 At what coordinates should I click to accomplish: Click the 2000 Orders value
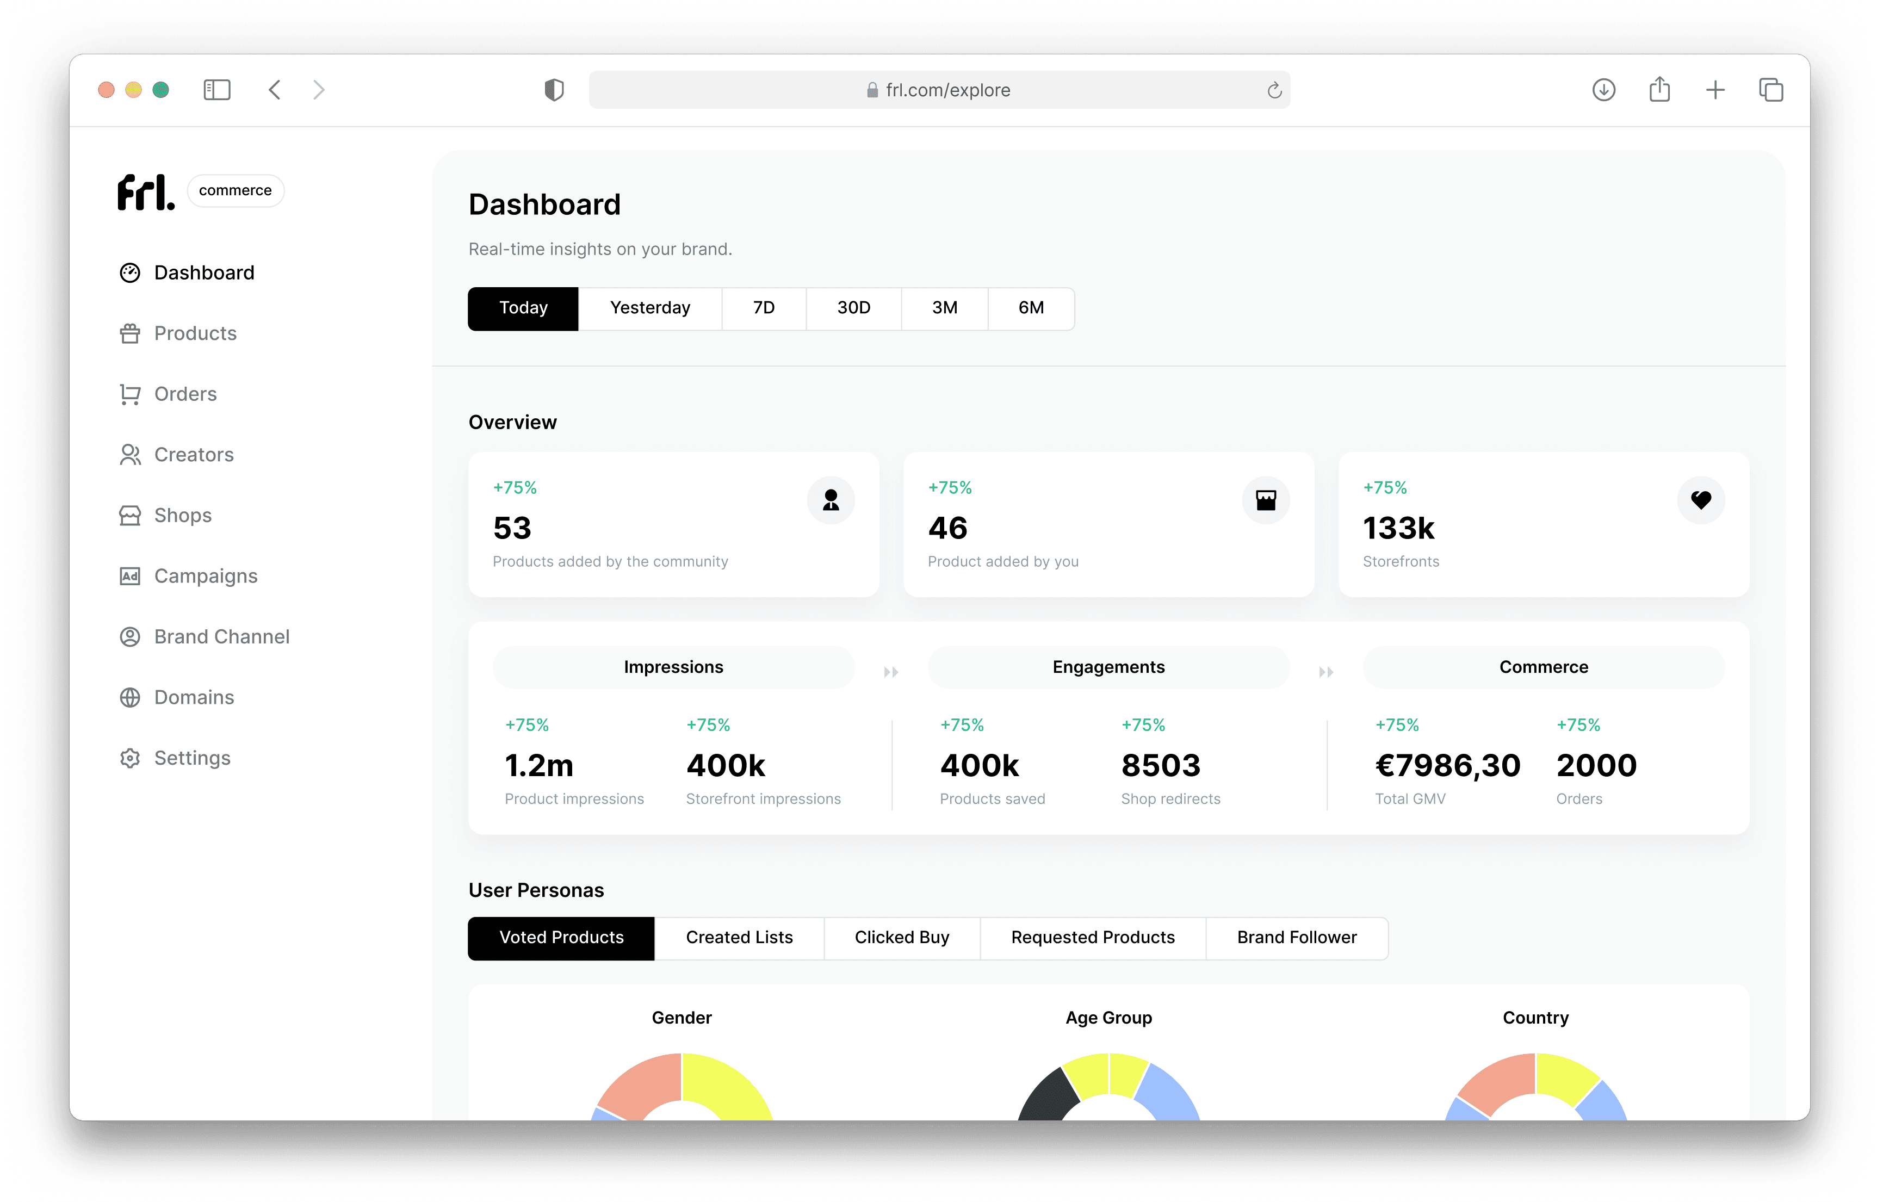click(x=1596, y=766)
